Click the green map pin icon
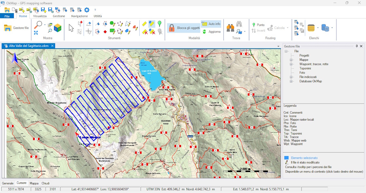The image size is (366, 193). [160, 23]
